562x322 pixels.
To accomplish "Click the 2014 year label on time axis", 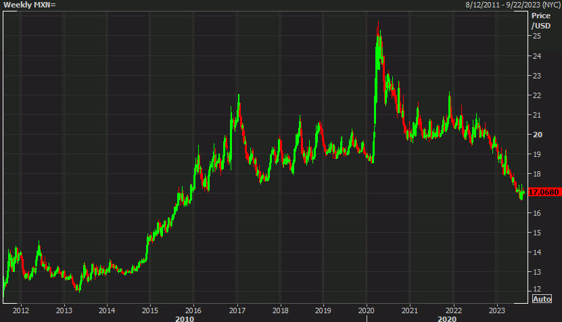I will 107,310.
